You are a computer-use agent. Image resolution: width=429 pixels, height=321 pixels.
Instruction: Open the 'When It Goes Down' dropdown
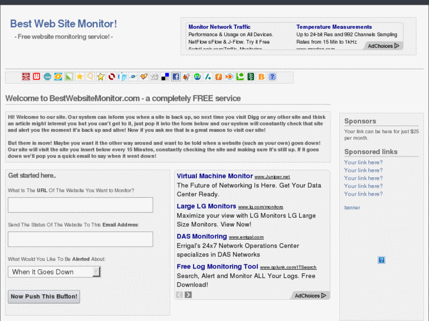(x=54, y=272)
